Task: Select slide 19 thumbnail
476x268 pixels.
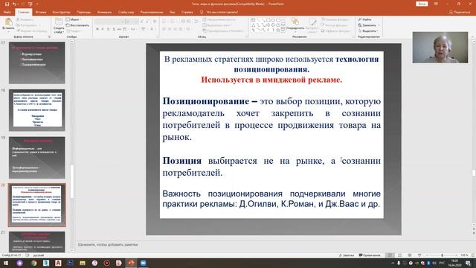Action: pos(36,157)
